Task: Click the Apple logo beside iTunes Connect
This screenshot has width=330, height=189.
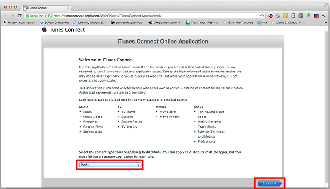Action: click(44, 29)
